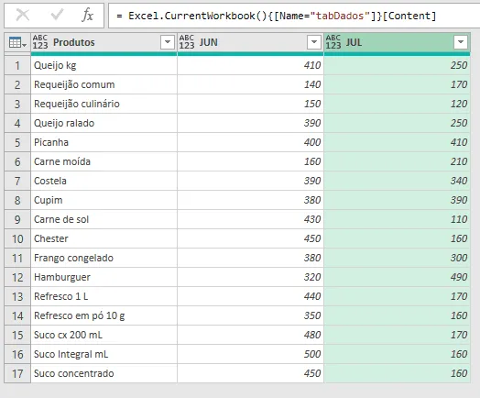
Task: Select row number 5 header
Action: coord(17,142)
